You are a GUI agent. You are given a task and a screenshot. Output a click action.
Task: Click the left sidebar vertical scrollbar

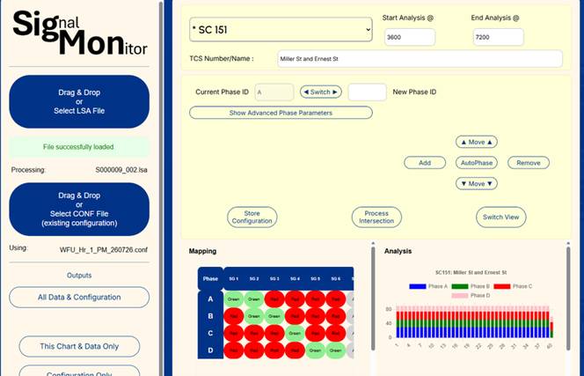click(161, 188)
